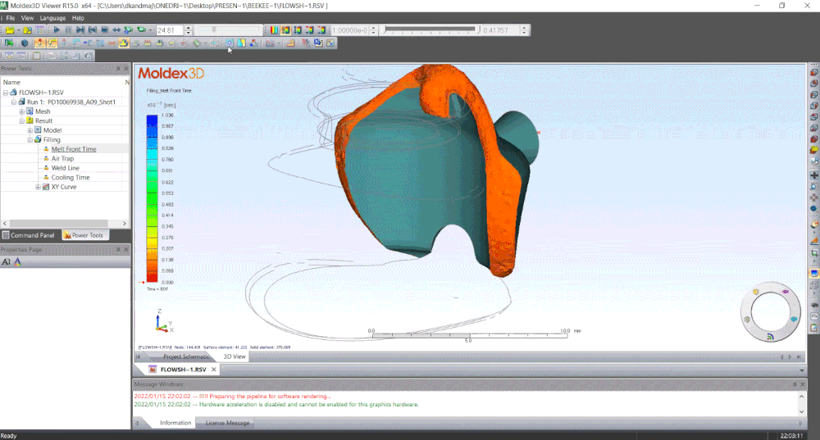Increment the 0.41757 spinner
The width and height of the screenshot is (820, 440).
(524, 28)
